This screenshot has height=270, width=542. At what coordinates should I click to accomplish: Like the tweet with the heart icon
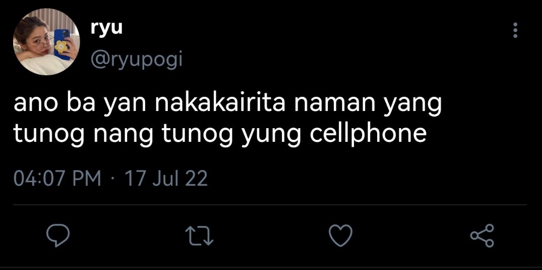point(340,235)
